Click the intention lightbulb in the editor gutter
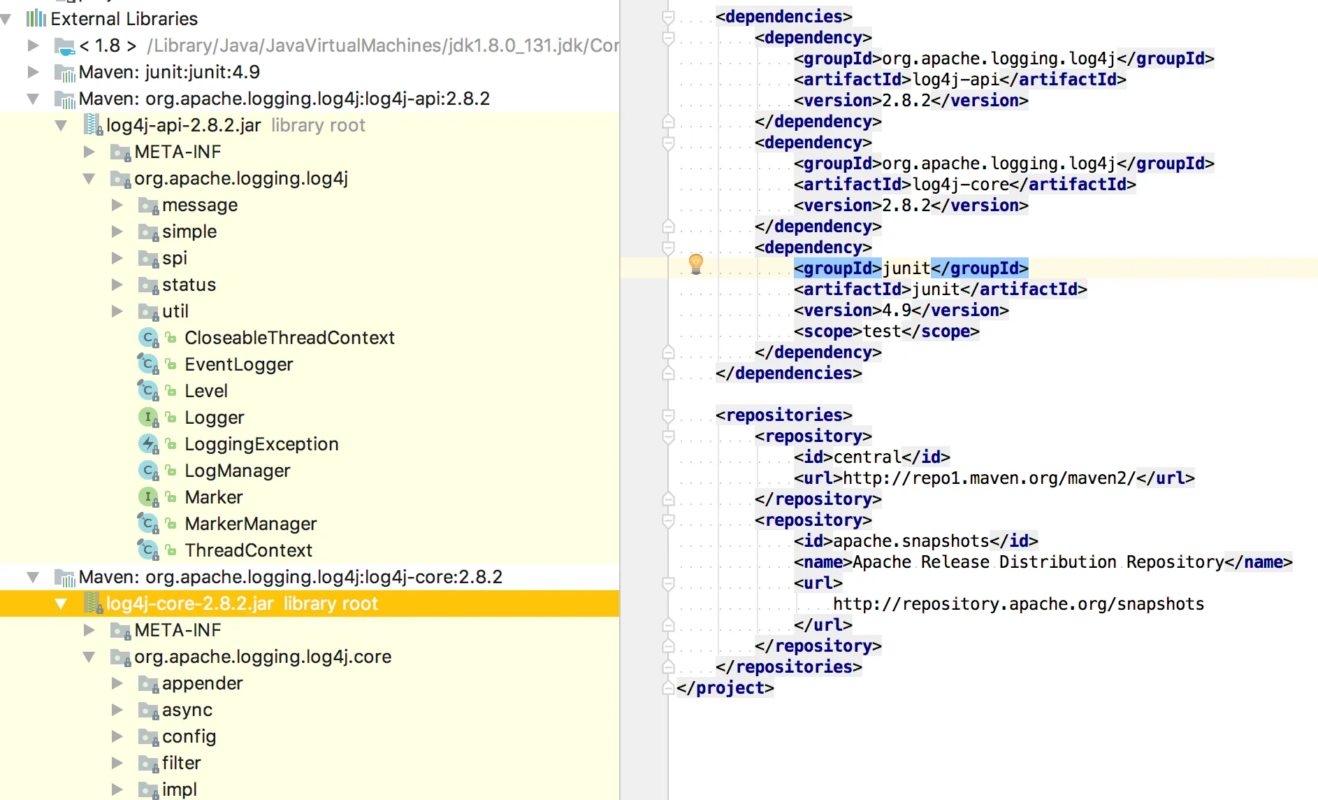Image resolution: width=1318 pixels, height=800 pixels. (696, 264)
